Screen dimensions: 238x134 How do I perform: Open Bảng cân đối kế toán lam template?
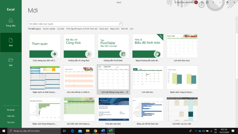pyautogui.click(x=148, y=109)
